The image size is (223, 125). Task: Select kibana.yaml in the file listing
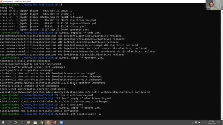78,26
